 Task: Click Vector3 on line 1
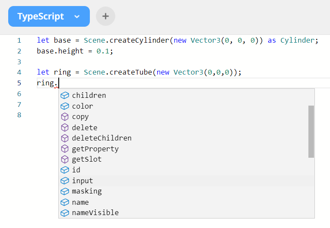click(x=205, y=41)
